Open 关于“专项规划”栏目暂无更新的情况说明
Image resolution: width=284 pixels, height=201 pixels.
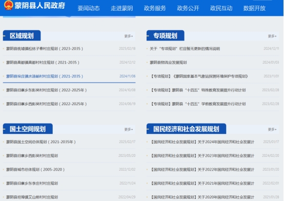[x=185, y=49]
